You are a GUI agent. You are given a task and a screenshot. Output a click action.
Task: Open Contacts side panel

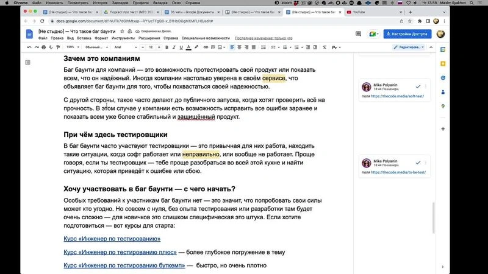(x=443, y=93)
